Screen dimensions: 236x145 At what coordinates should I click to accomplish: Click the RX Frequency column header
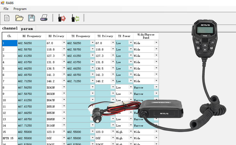pyautogui.click(x=32, y=36)
